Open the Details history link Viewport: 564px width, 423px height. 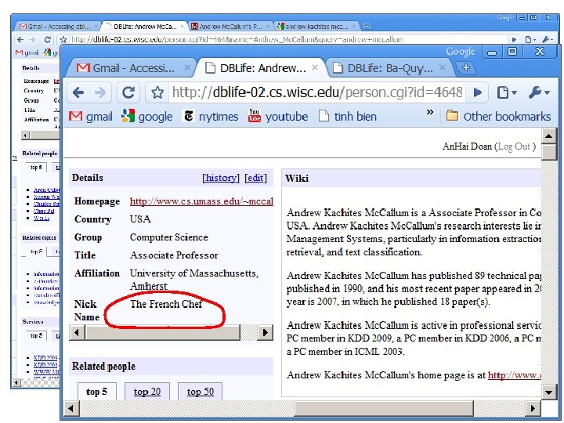(221, 178)
